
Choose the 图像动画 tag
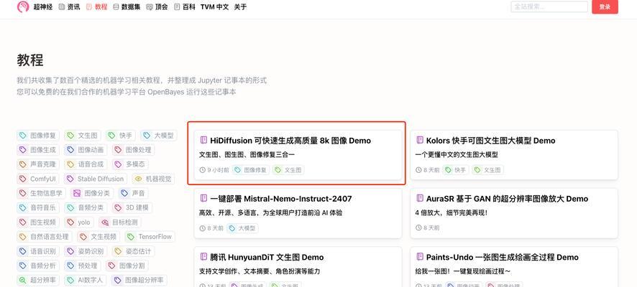point(86,149)
